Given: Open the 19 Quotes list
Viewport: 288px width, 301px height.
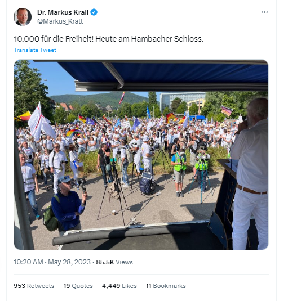Looking at the screenshot, I should [x=78, y=286].
